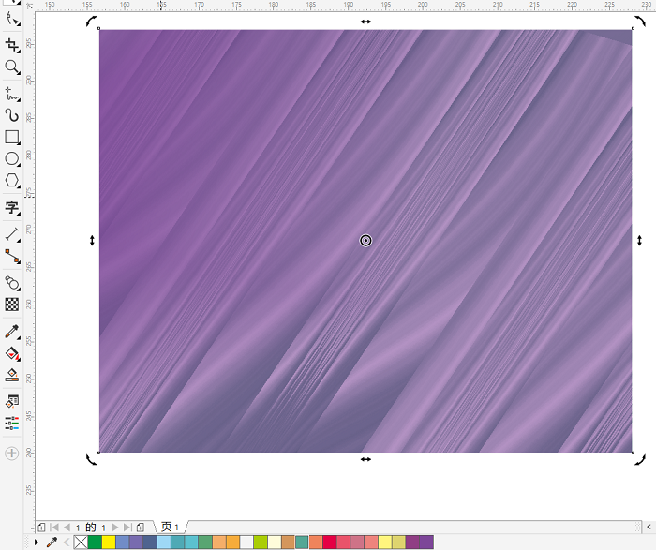
Task: Select the Crop tool
Action: [11, 45]
